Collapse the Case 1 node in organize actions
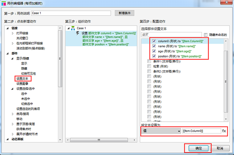 pos(68,28)
